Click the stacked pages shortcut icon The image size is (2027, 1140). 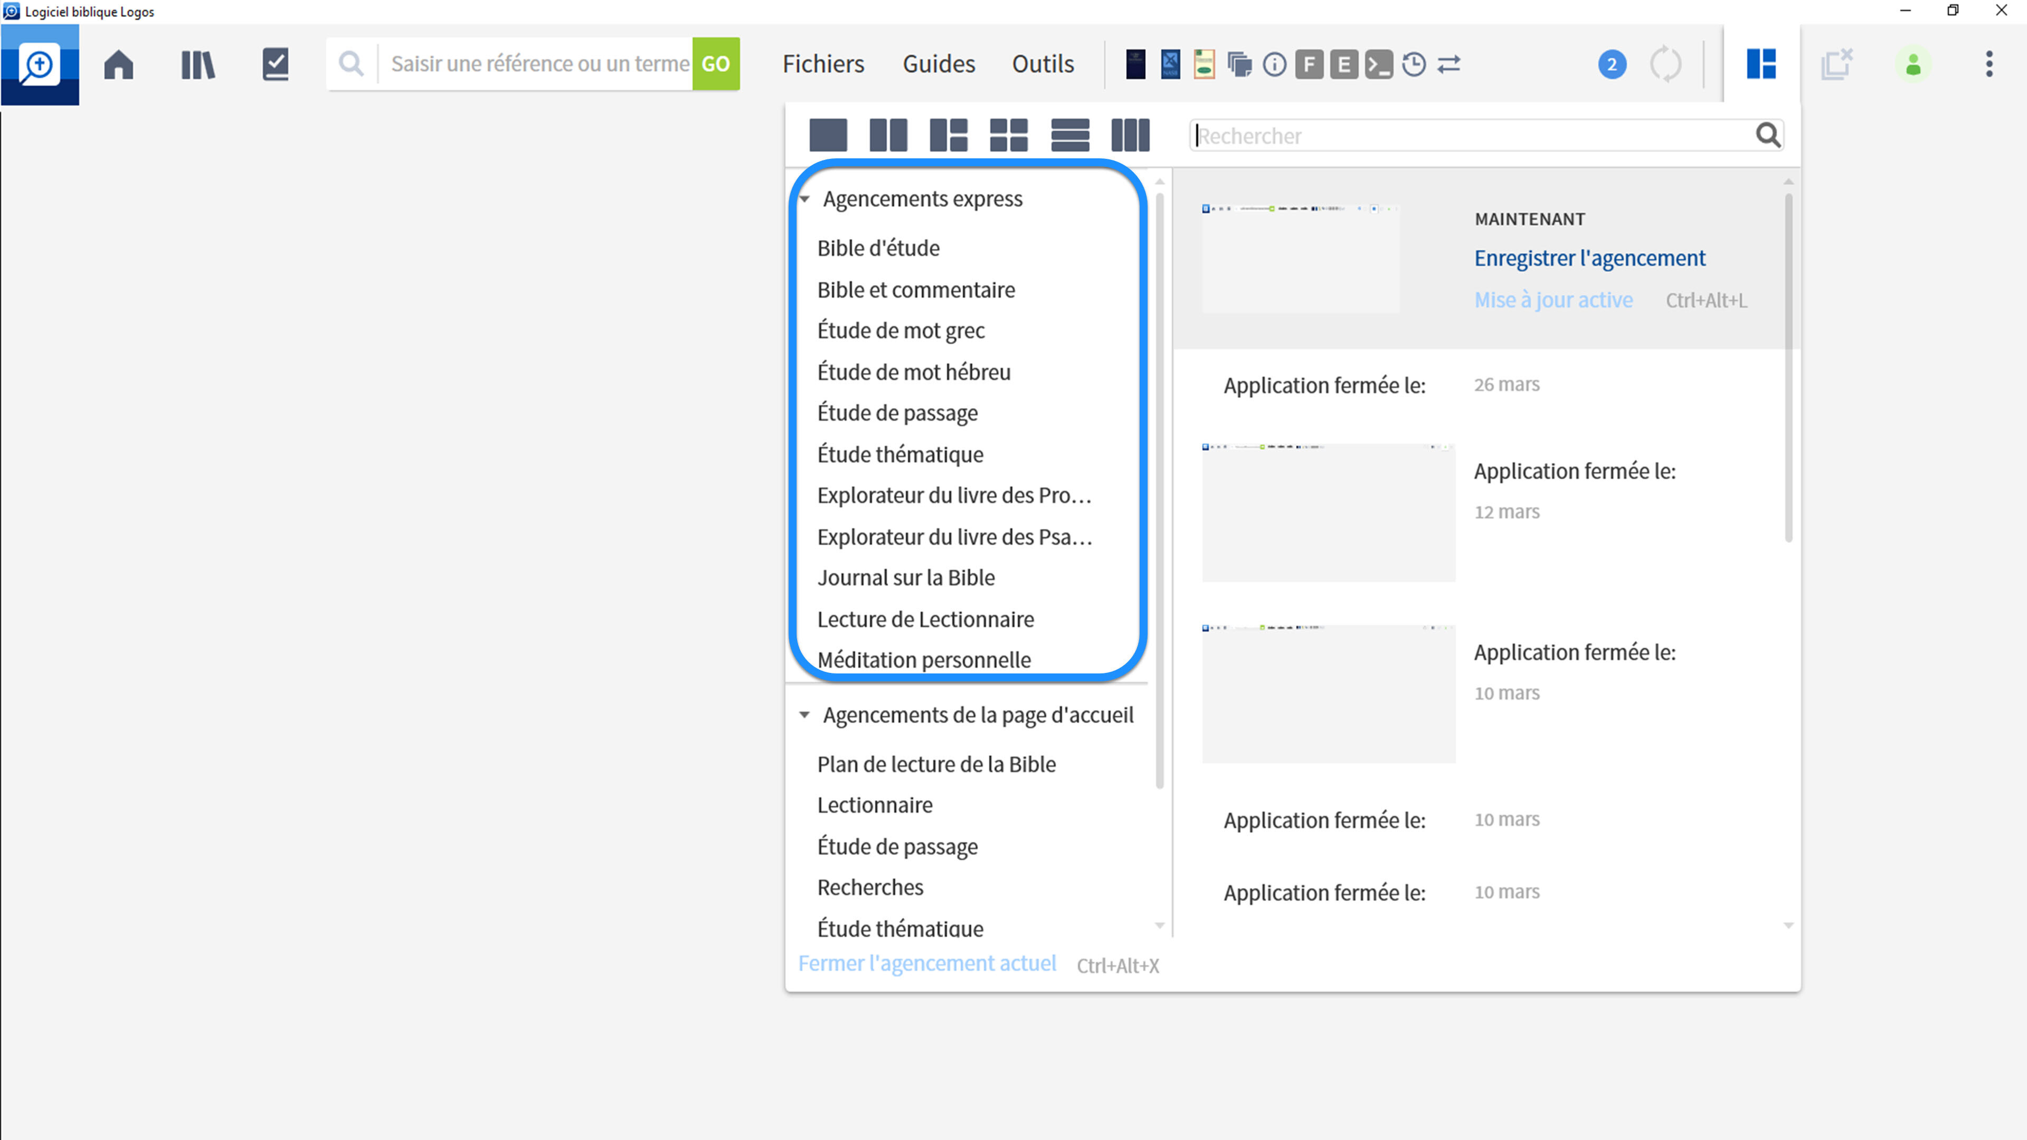tap(1239, 64)
